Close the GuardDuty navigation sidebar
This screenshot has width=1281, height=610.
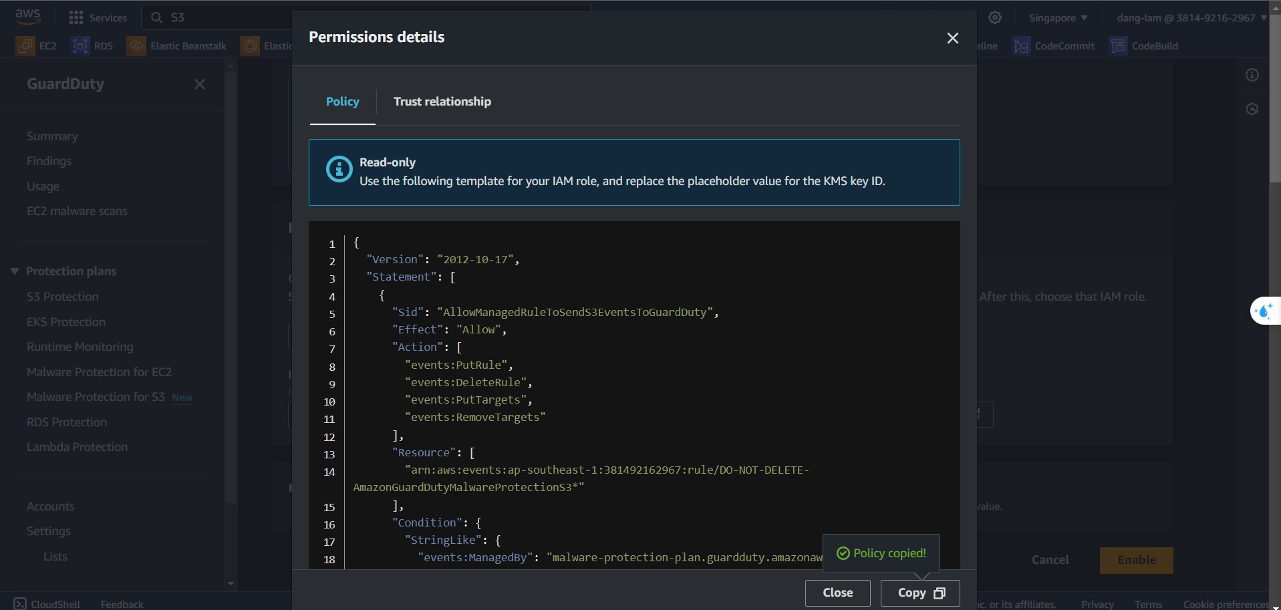(x=199, y=84)
